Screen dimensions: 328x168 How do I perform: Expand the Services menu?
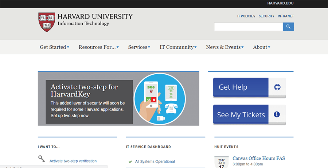[x=139, y=47]
